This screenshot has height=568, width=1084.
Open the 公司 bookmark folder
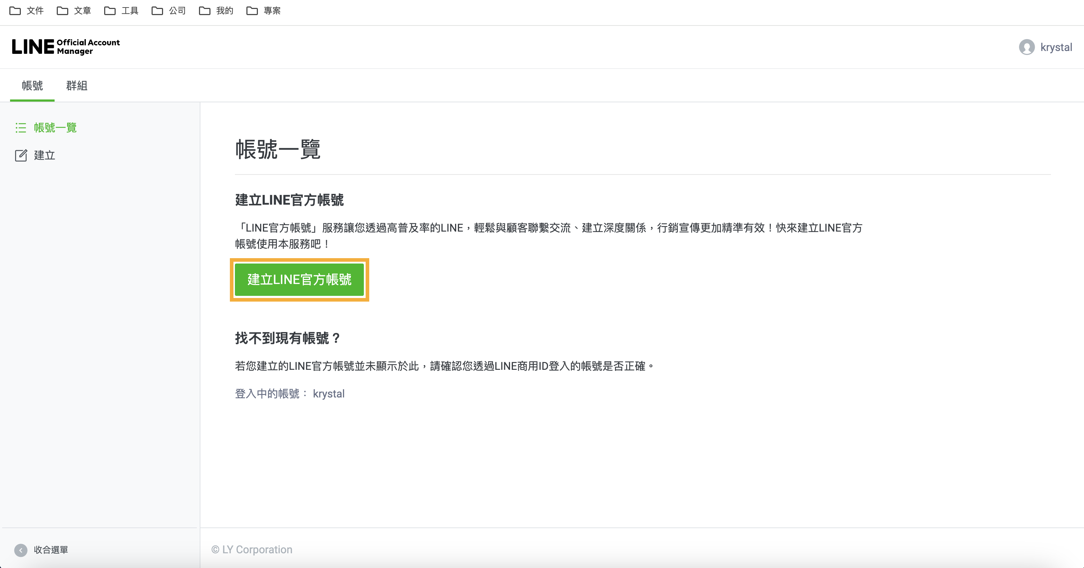(x=169, y=10)
